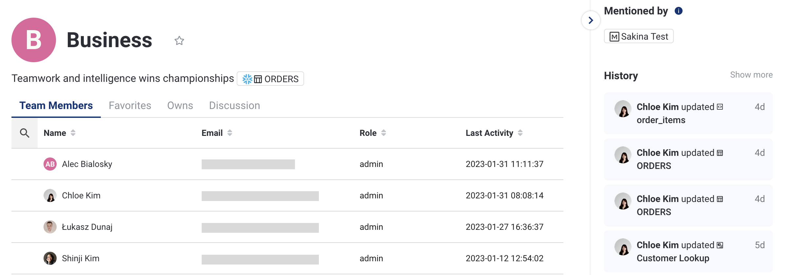Click the Mentioned by info icon
Viewport: 786px width, 275px height.
[679, 11]
